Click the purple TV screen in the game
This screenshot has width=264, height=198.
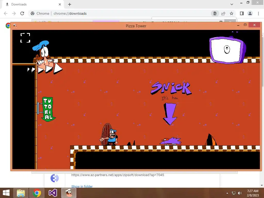[x=228, y=50]
